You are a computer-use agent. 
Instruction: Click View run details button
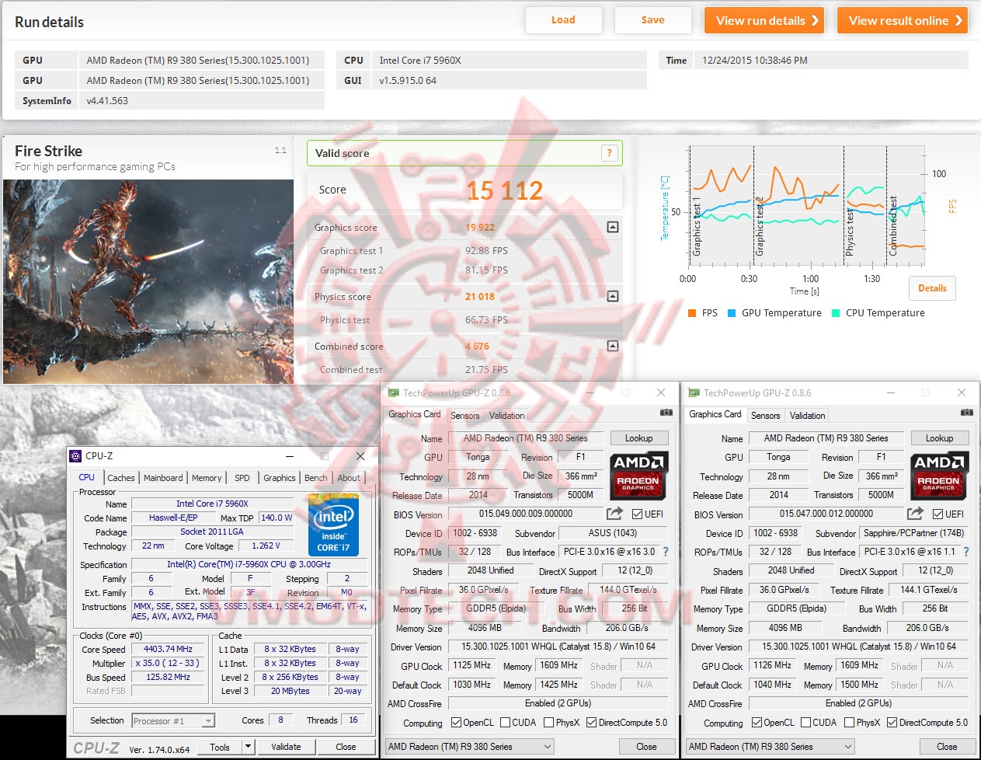765,20
